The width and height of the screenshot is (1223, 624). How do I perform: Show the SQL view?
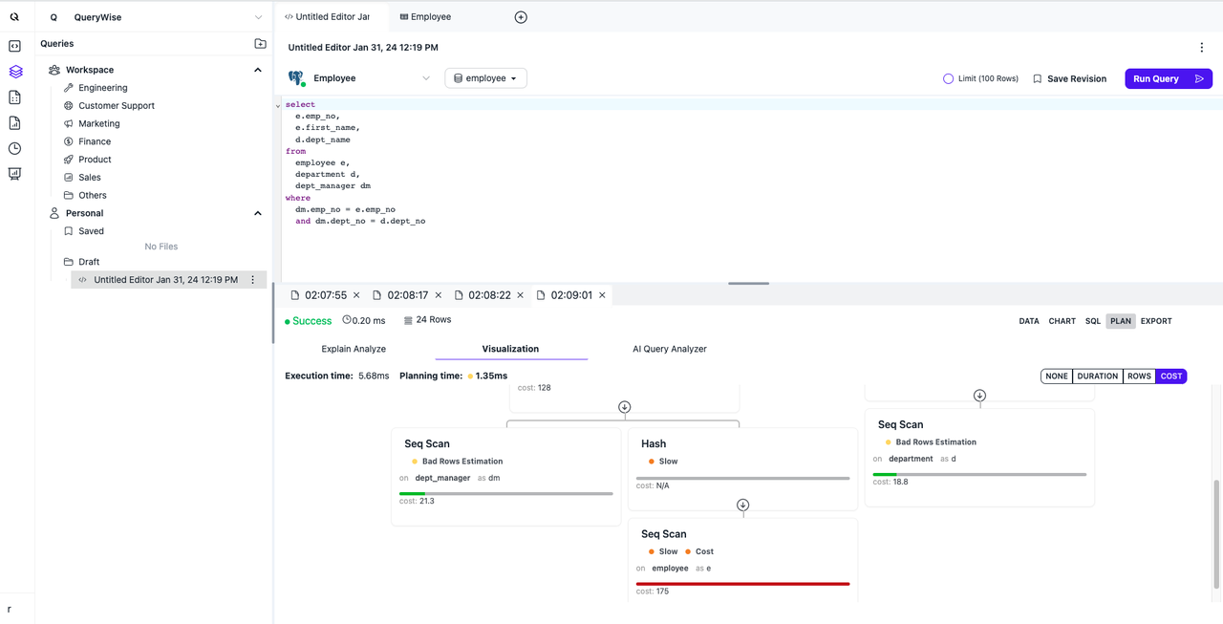(1093, 321)
